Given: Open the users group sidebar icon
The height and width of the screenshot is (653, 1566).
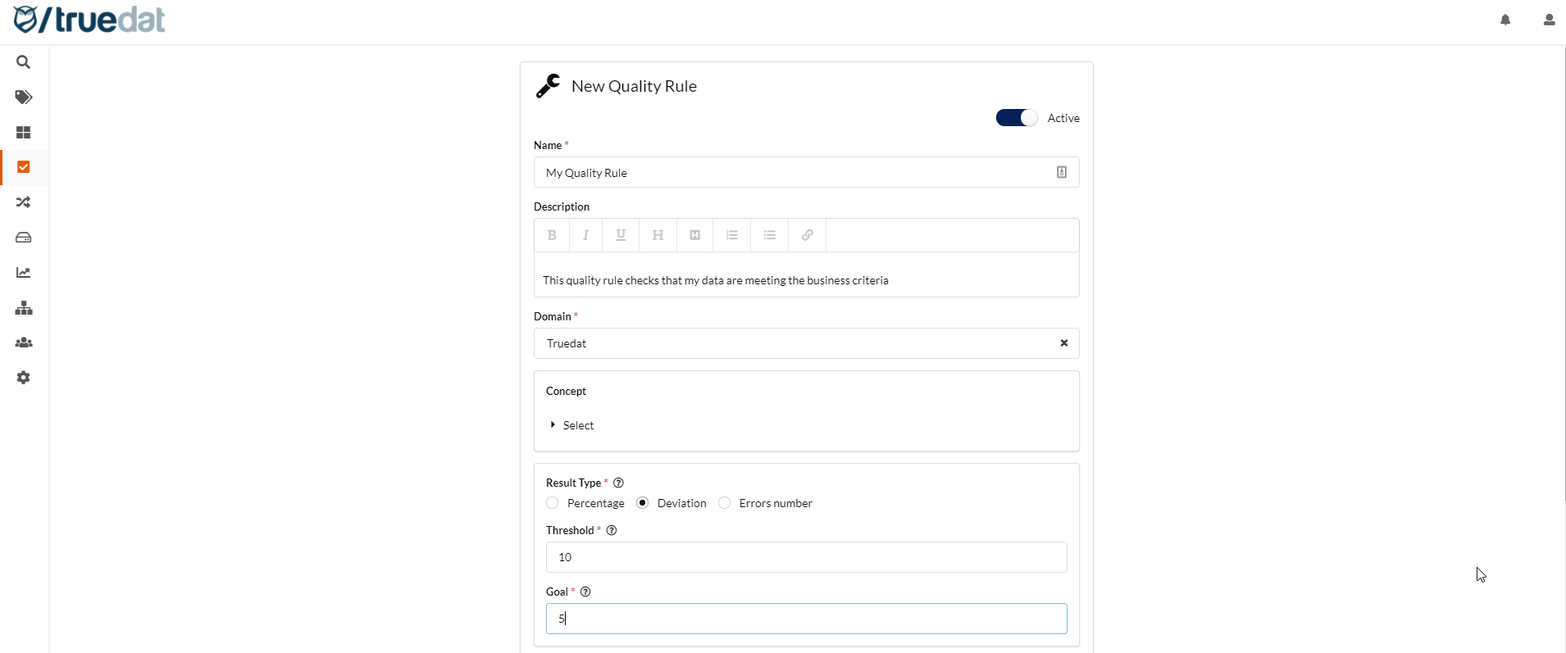Looking at the screenshot, I should 24,343.
